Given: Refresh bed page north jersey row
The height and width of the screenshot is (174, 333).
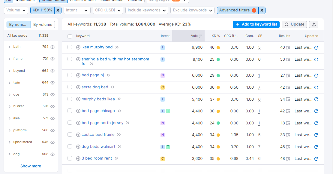Looking at the screenshot, I should (316, 123).
